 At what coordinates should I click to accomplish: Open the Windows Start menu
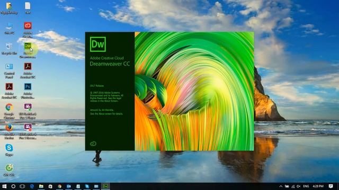tap(4, 186)
